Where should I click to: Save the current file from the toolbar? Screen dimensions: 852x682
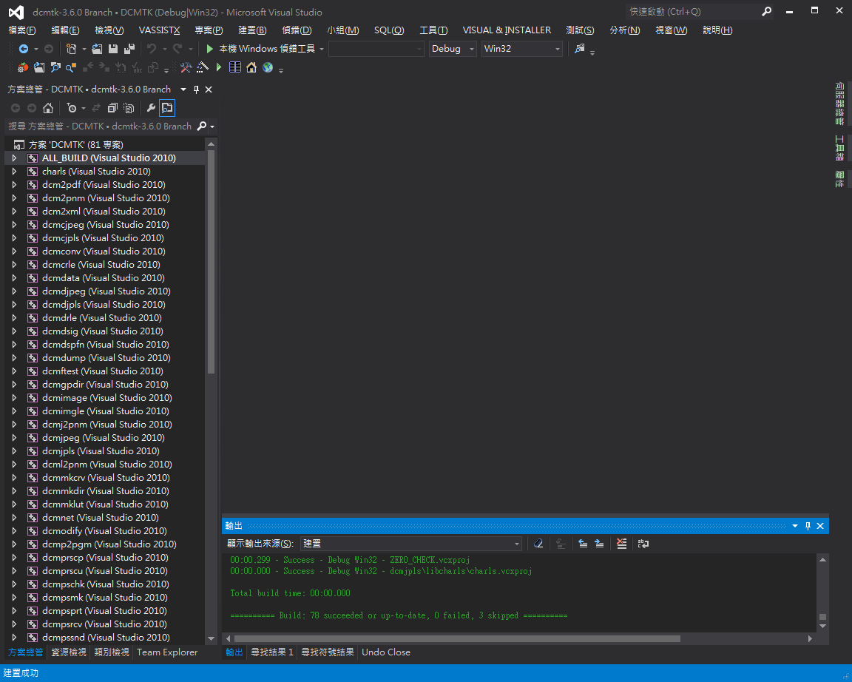pos(113,49)
